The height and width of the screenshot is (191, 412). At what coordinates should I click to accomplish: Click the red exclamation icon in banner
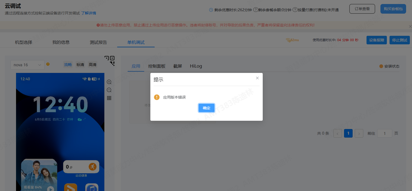pyautogui.click(x=98, y=25)
